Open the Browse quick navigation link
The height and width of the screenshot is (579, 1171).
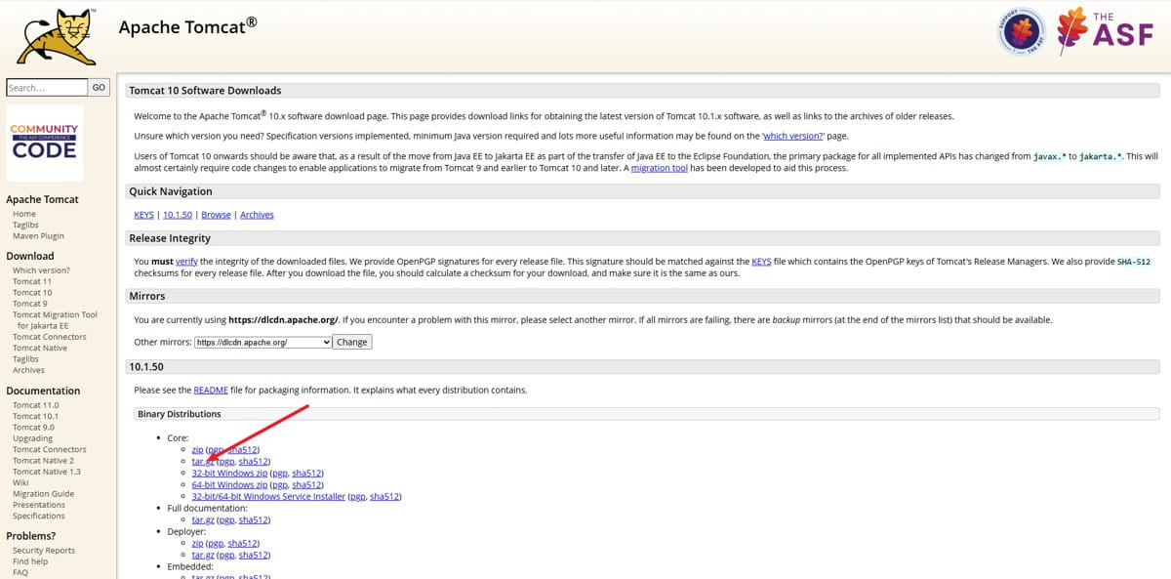point(216,215)
